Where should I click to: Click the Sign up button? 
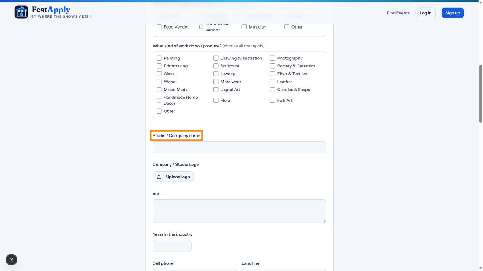click(453, 13)
